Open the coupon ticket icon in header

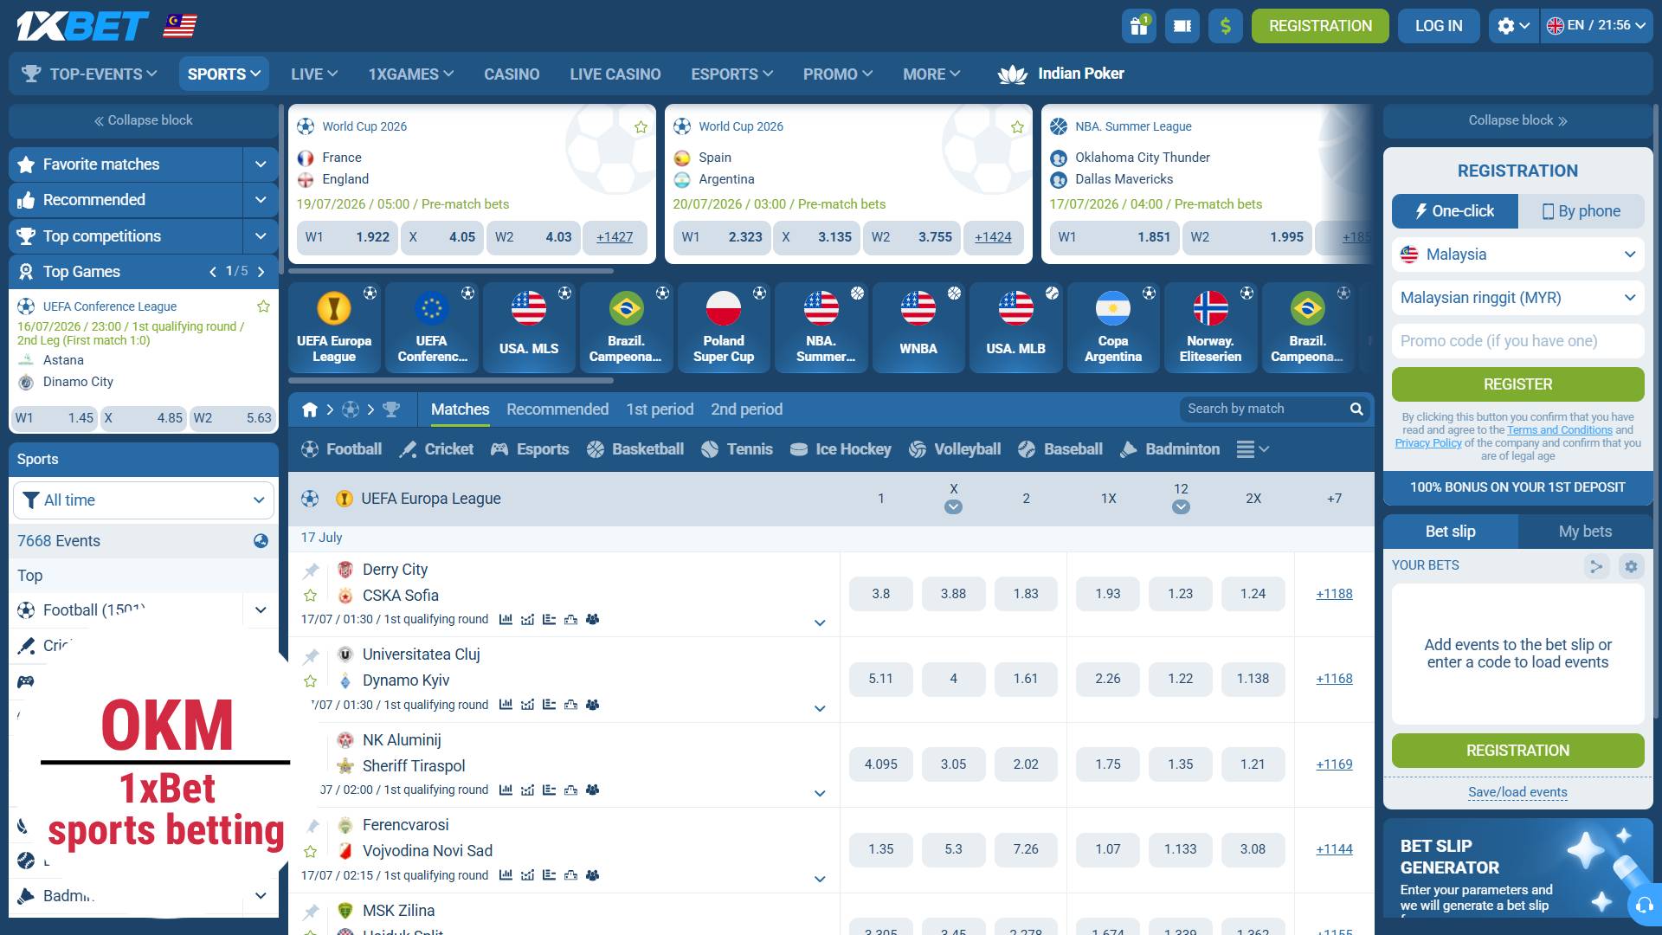[x=1182, y=26]
